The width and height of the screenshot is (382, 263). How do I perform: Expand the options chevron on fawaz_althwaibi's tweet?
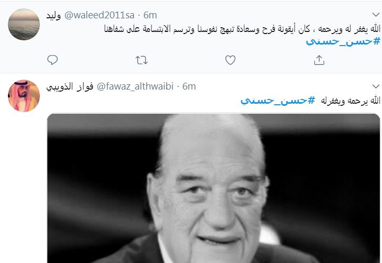point(376,86)
